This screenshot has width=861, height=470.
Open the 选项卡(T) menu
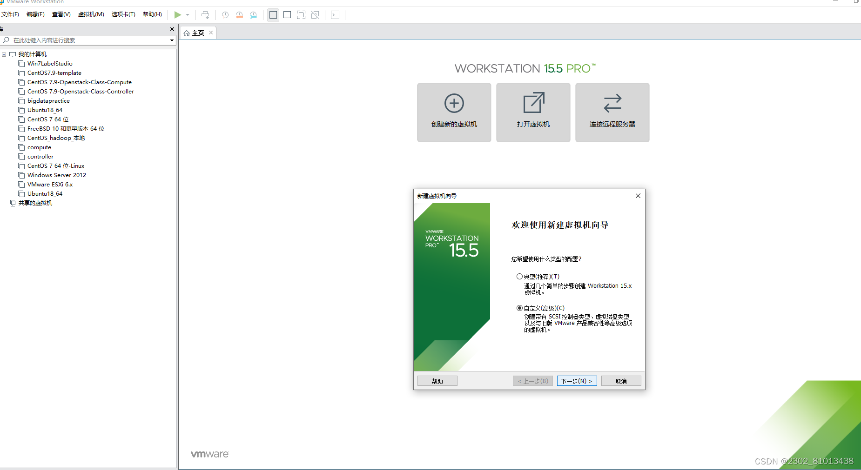pos(123,14)
